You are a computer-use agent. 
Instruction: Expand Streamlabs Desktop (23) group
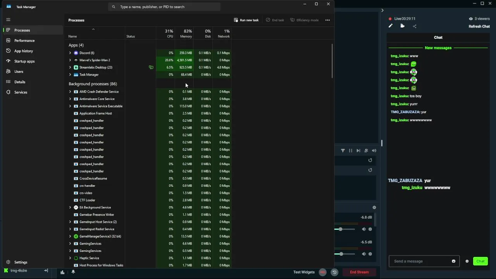point(70,67)
